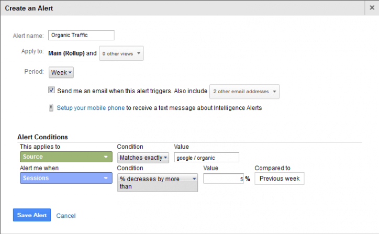Open the Matches exactly condition dropdown

click(x=143, y=158)
